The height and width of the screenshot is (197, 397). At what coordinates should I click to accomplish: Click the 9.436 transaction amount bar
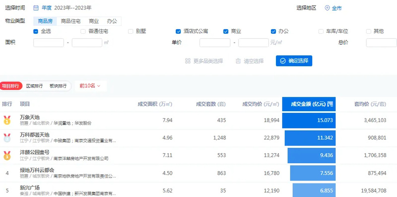pos(312,155)
